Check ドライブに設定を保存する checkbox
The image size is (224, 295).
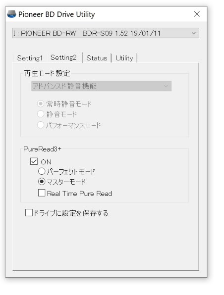coord(29,213)
